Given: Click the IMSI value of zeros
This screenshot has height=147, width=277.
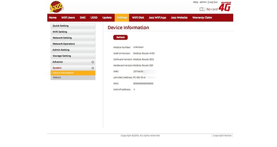Looking at the screenshot, I should click(143, 84).
